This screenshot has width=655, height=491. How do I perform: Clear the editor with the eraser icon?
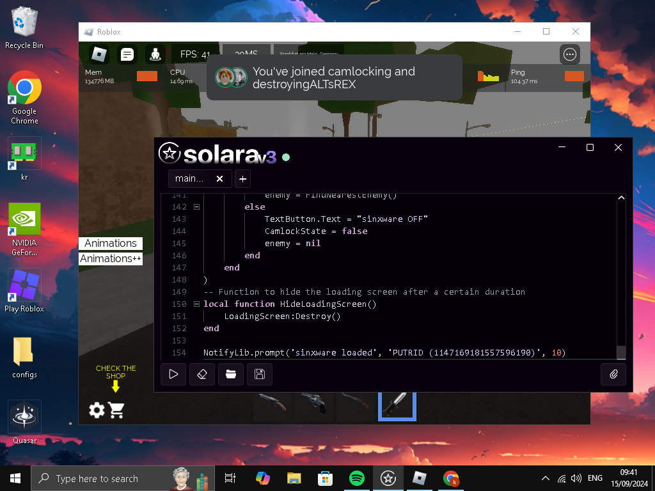202,374
